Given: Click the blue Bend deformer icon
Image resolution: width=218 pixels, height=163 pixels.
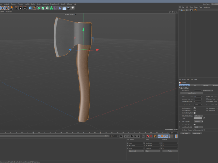Looking at the screenshot, I should pos(60,8).
